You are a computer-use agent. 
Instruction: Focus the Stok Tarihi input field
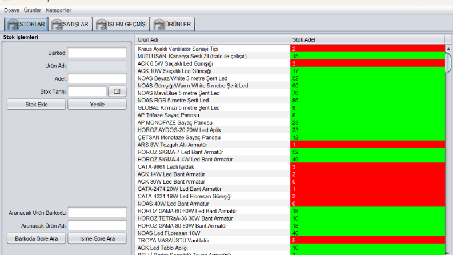[x=87, y=91]
